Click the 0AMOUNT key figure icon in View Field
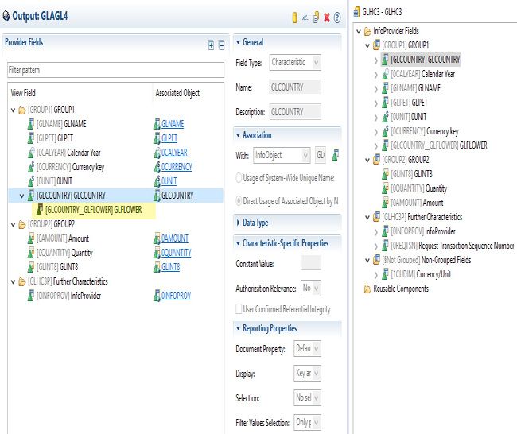Image resolution: width=517 pixels, height=434 pixels. pyautogui.click(x=31, y=238)
